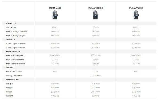
Task: Click the Max. Turning Diameter label
Action: coord(17,31)
